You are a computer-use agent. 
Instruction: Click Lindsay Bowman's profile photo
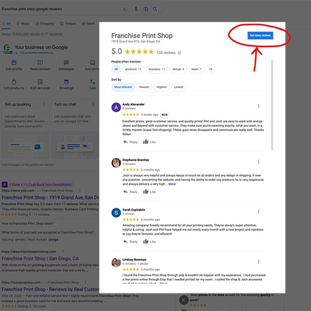pyautogui.click(x=116, y=262)
